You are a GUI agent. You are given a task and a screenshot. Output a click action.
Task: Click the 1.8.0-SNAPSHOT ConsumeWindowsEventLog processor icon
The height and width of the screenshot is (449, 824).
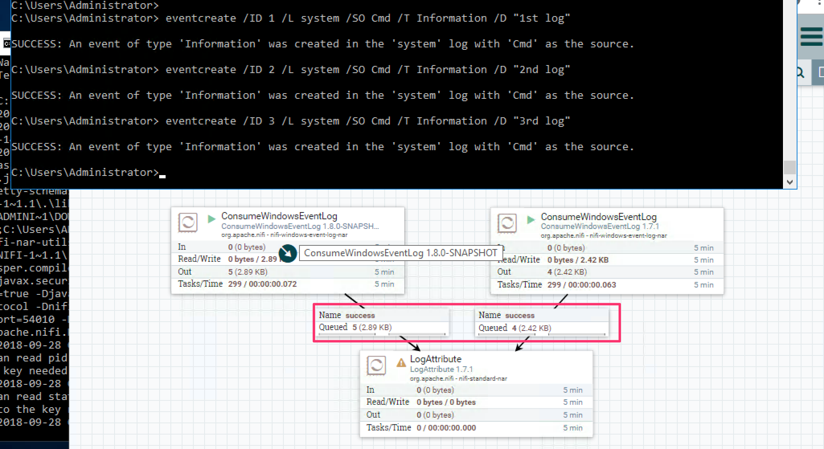pos(188,222)
